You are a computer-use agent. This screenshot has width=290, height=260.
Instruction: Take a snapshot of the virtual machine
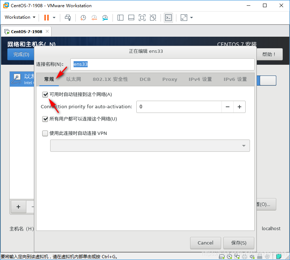tap(83, 17)
